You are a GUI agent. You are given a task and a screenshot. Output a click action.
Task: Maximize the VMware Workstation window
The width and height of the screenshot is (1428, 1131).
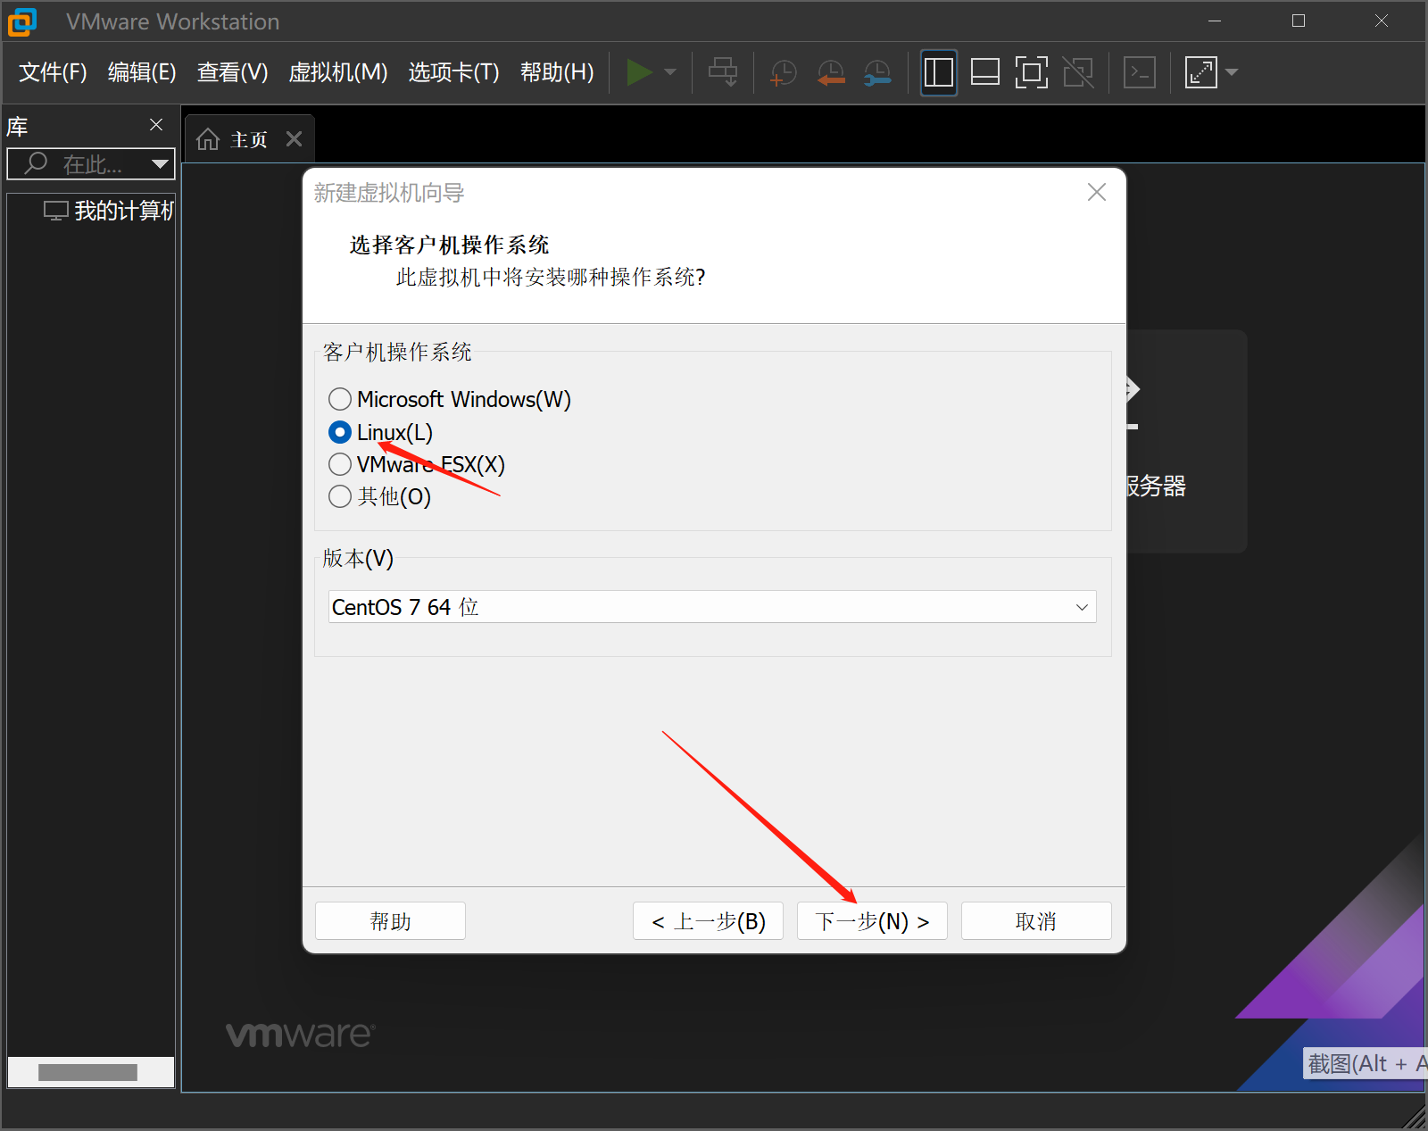coord(1299,21)
